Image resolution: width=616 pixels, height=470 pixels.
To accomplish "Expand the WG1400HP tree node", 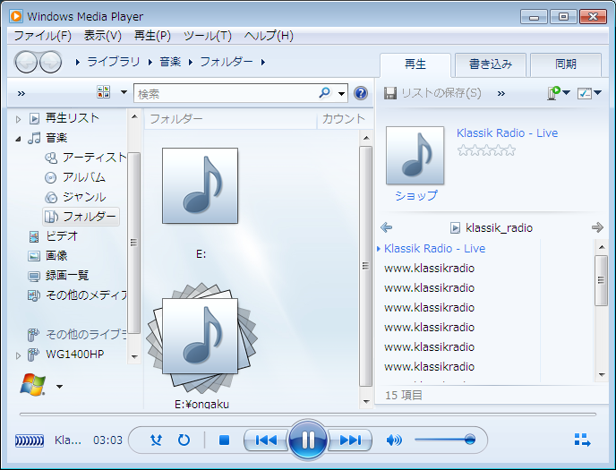I will (18, 355).
